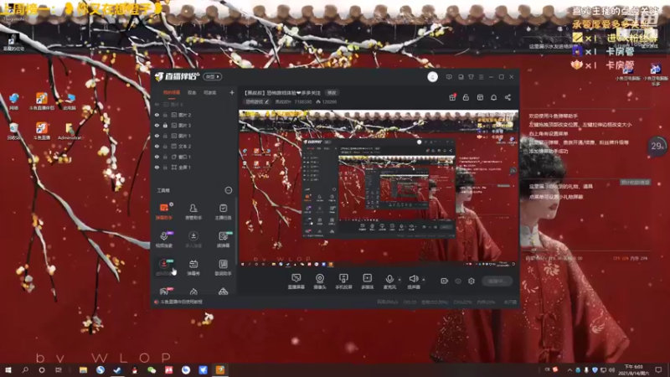Click the floating 29 bubble at right edge

tap(657, 146)
